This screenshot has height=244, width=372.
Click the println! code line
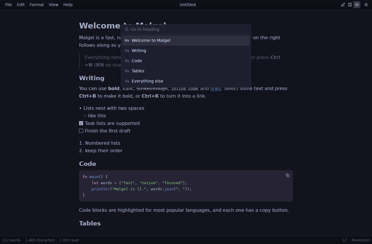[142, 189]
